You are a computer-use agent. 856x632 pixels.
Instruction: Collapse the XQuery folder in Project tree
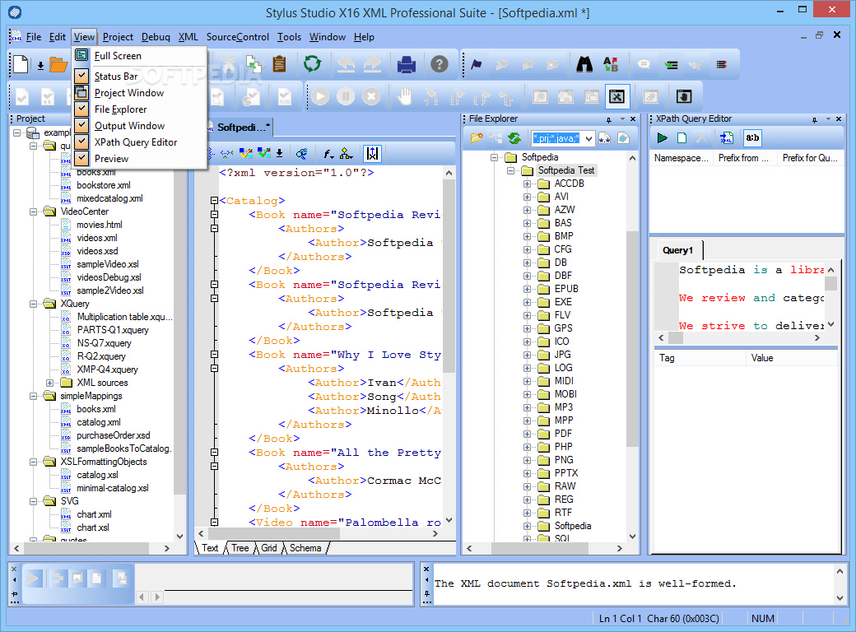click(x=33, y=304)
